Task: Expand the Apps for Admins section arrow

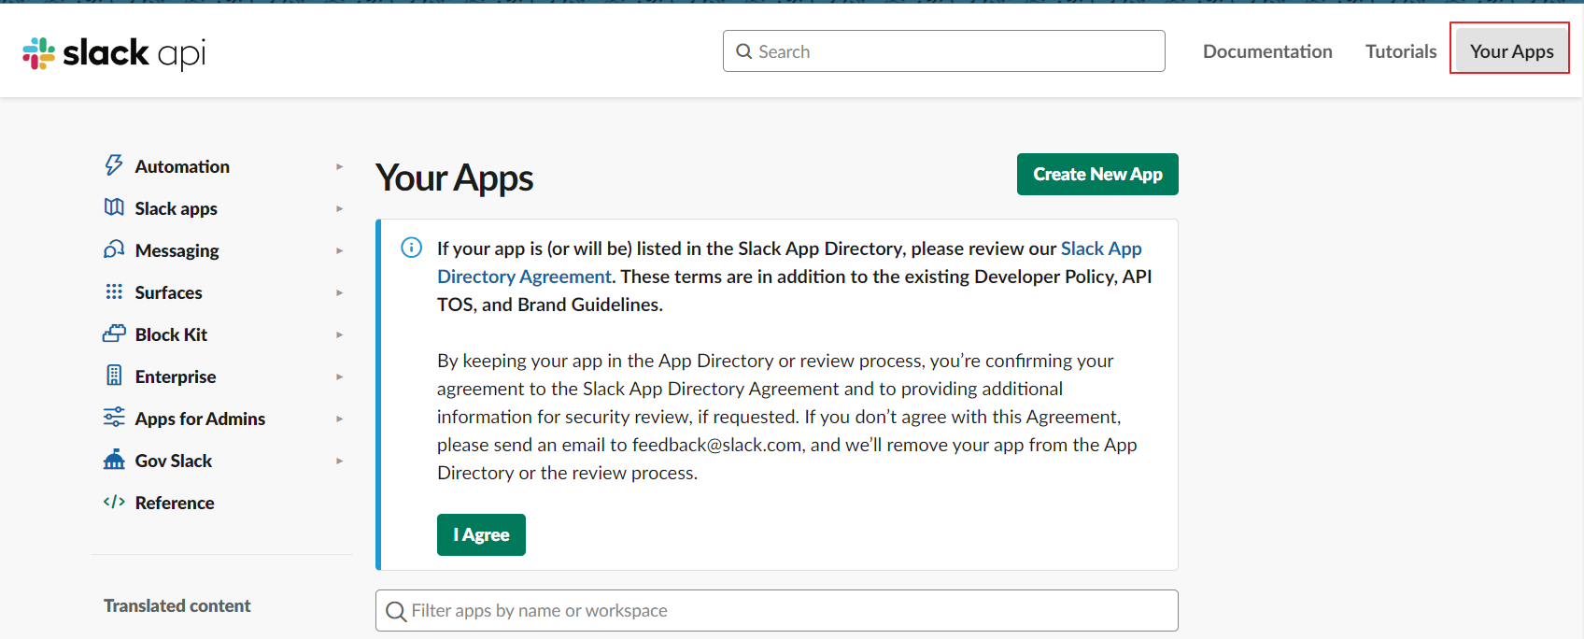Action: click(339, 419)
